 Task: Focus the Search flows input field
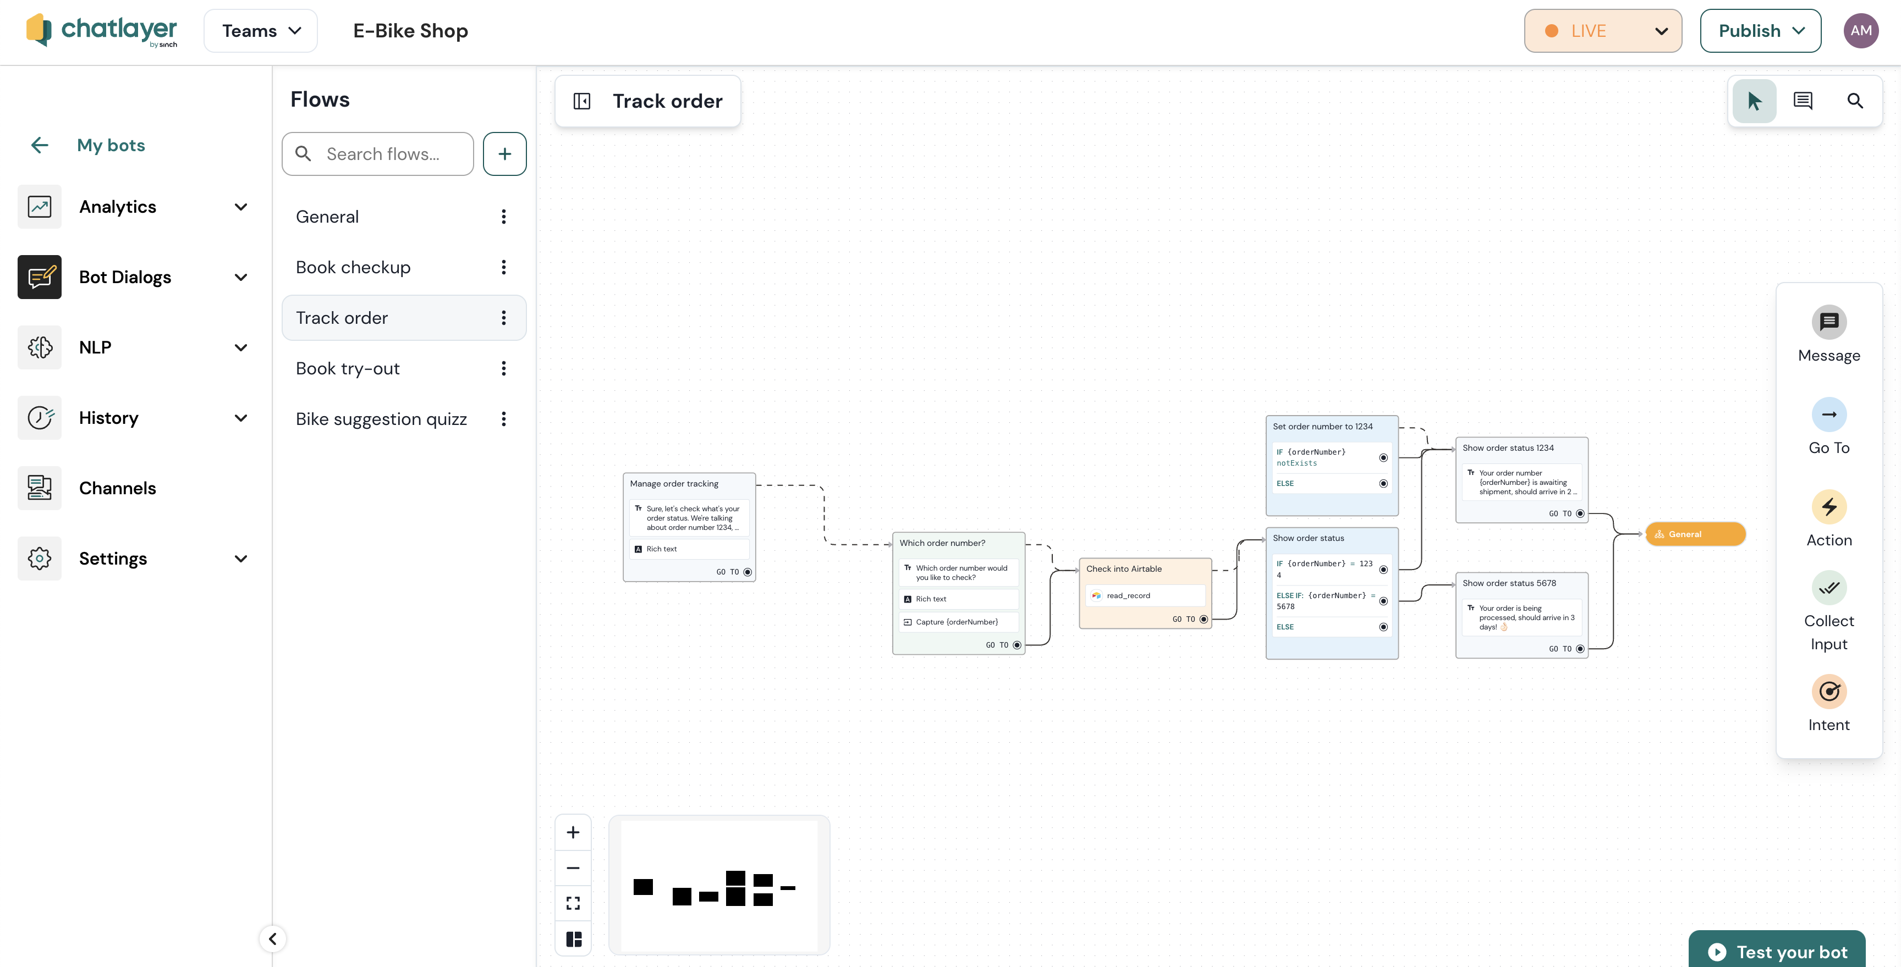(382, 154)
